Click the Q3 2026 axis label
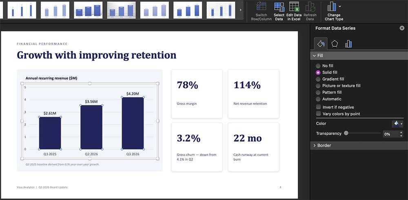The width and height of the screenshot is (408, 200). 133,154
